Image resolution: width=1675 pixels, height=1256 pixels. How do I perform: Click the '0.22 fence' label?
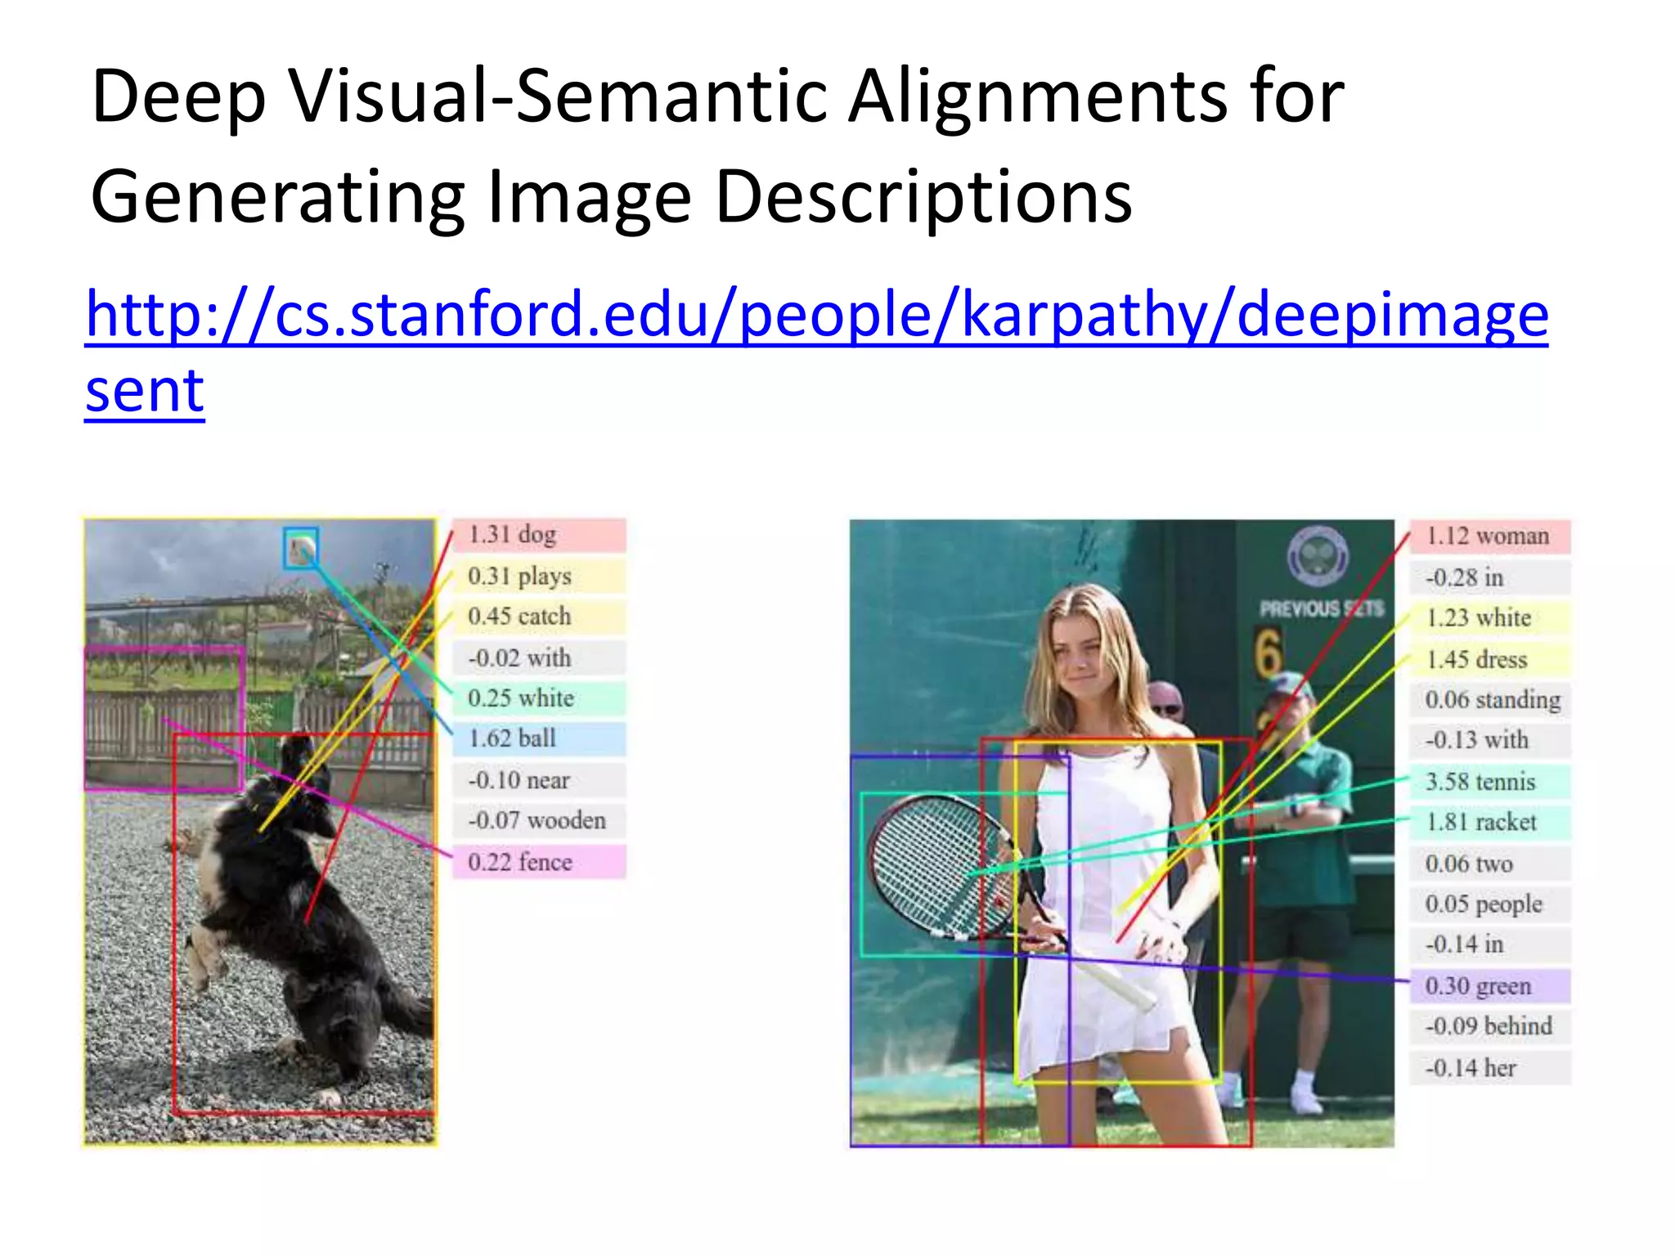tap(540, 862)
